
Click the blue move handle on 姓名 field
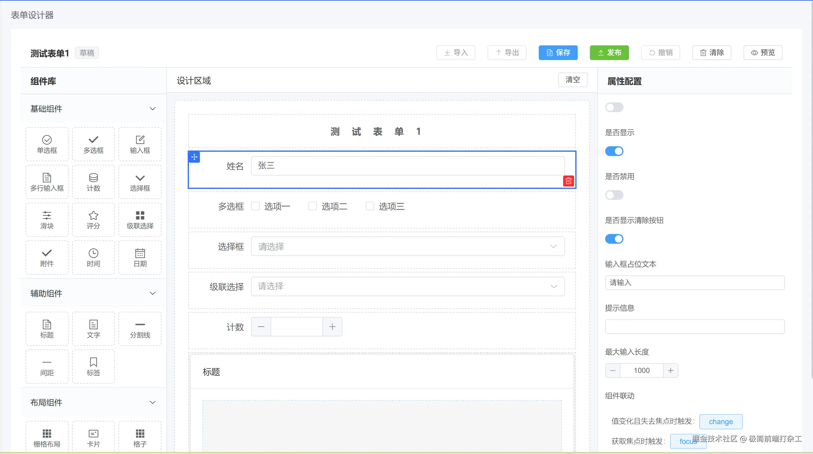coord(194,157)
